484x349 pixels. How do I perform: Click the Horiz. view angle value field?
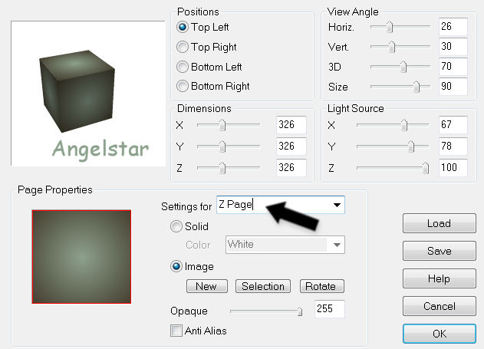point(453,27)
